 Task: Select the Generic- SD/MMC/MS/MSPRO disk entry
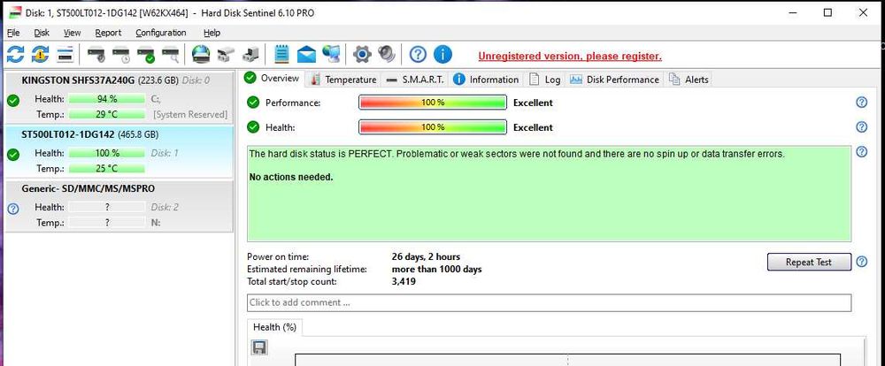coord(119,206)
